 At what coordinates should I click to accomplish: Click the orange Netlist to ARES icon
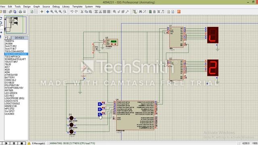179,12
